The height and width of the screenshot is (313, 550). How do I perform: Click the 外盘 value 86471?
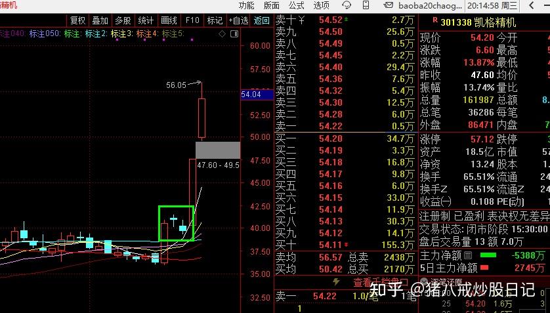point(481,125)
